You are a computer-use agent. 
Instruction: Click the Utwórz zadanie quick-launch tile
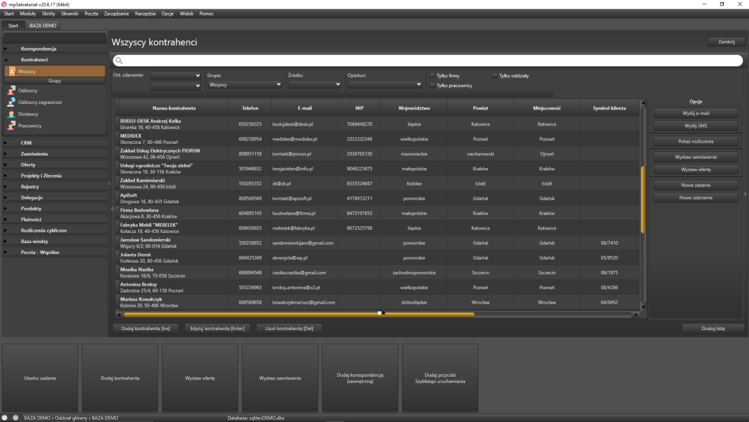40,378
